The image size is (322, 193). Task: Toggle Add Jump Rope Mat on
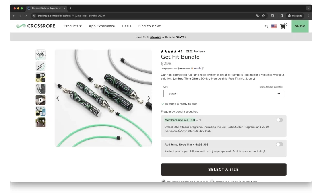[279, 144]
